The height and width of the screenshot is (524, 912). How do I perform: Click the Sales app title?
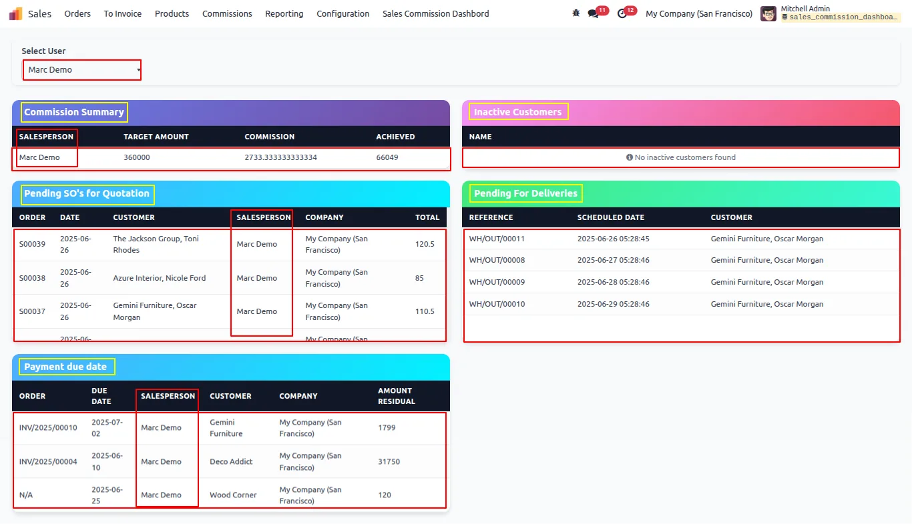[39, 13]
